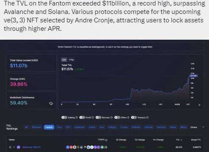The image size is (209, 152).
Task: Open the Staking info question icon
Action: tap(77, 117)
